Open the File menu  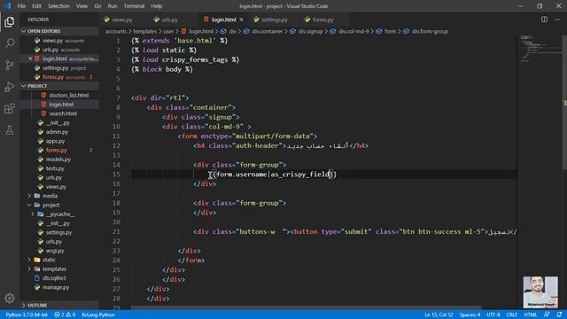tap(21, 6)
